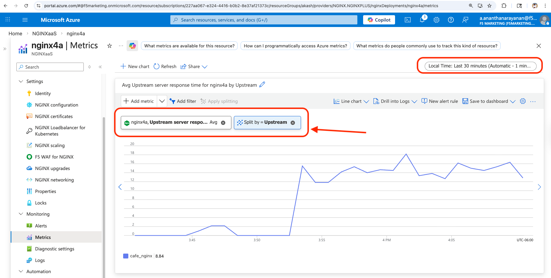Go to NGINXaaS breadcrumb
551x278 pixels.
point(44,34)
